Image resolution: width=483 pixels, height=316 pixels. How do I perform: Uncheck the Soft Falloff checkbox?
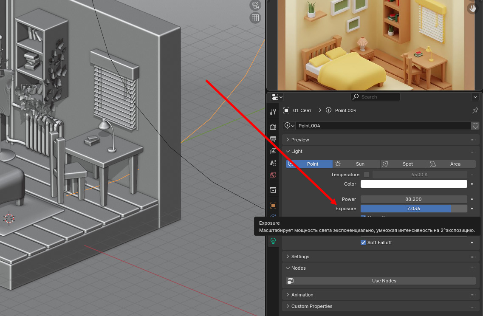click(363, 243)
